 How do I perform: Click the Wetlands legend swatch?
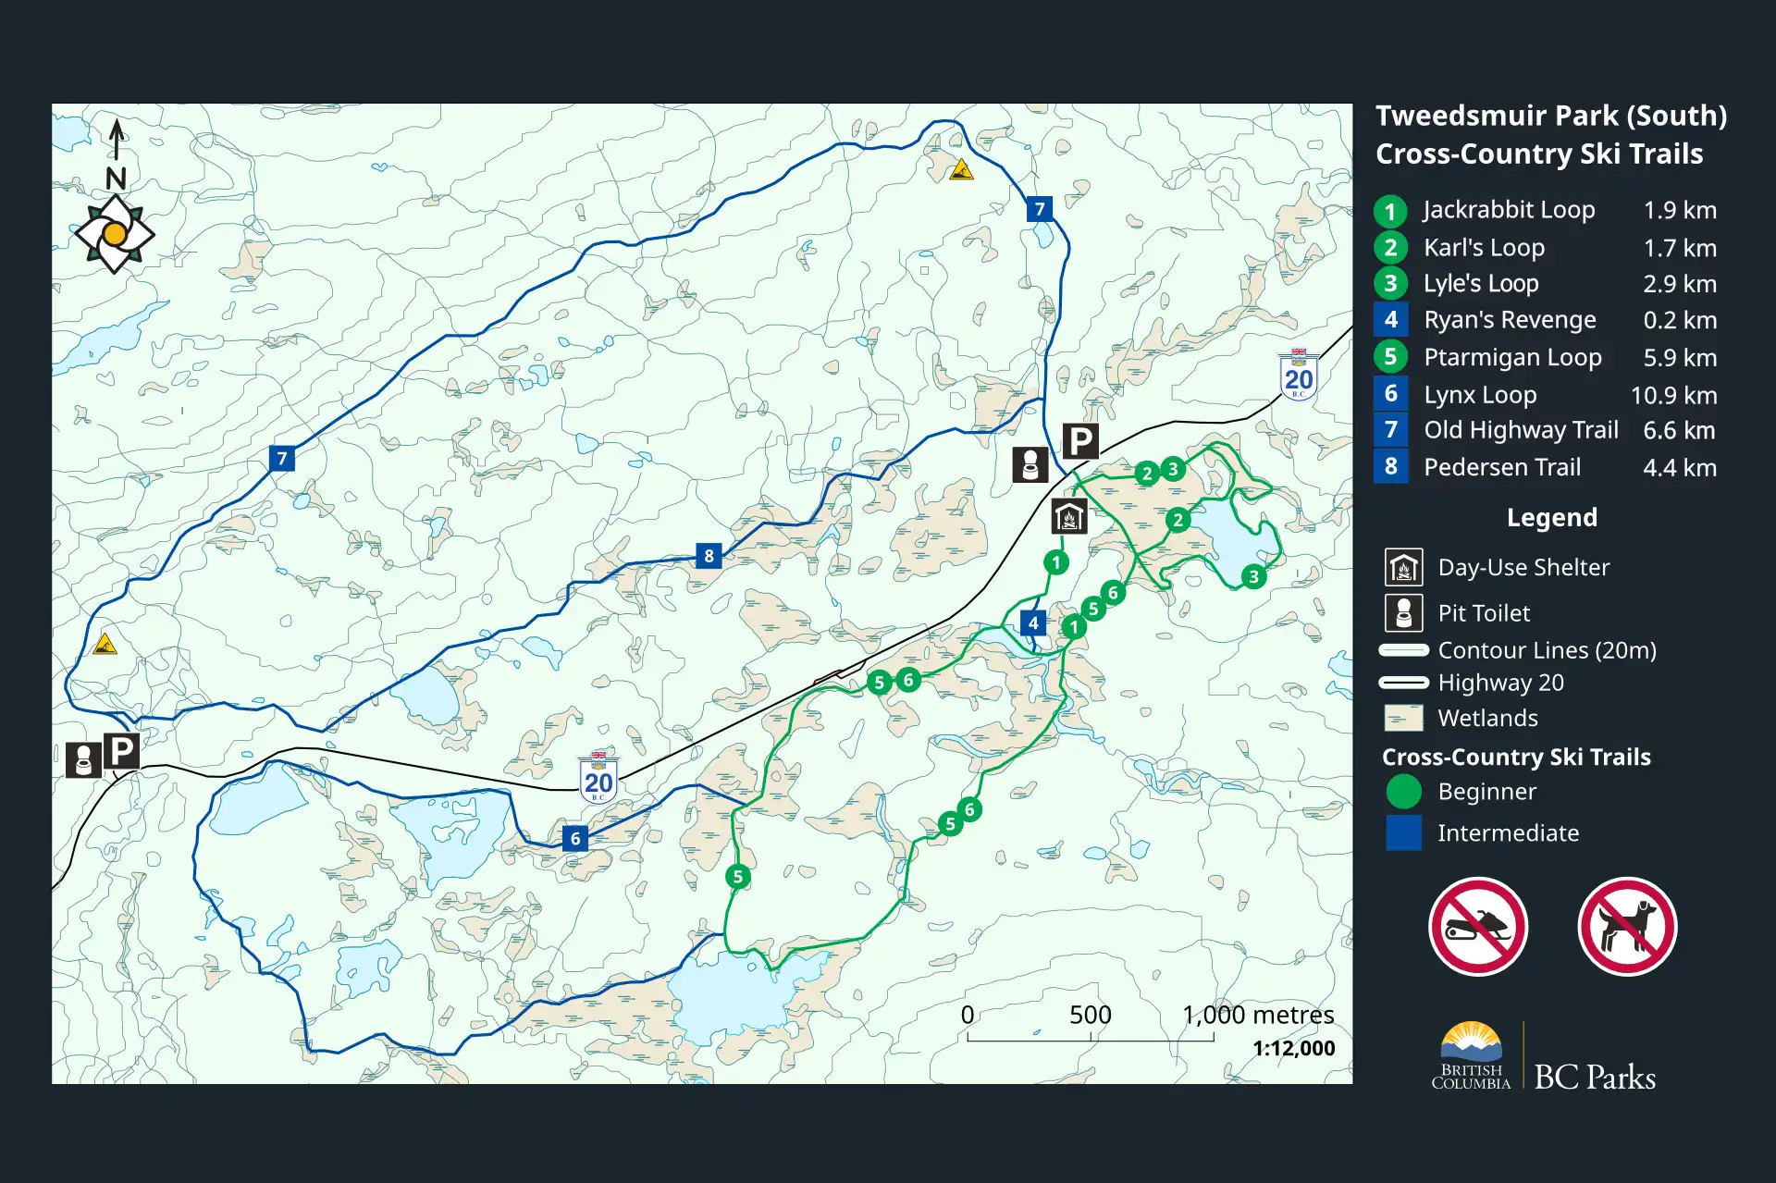point(1403,718)
